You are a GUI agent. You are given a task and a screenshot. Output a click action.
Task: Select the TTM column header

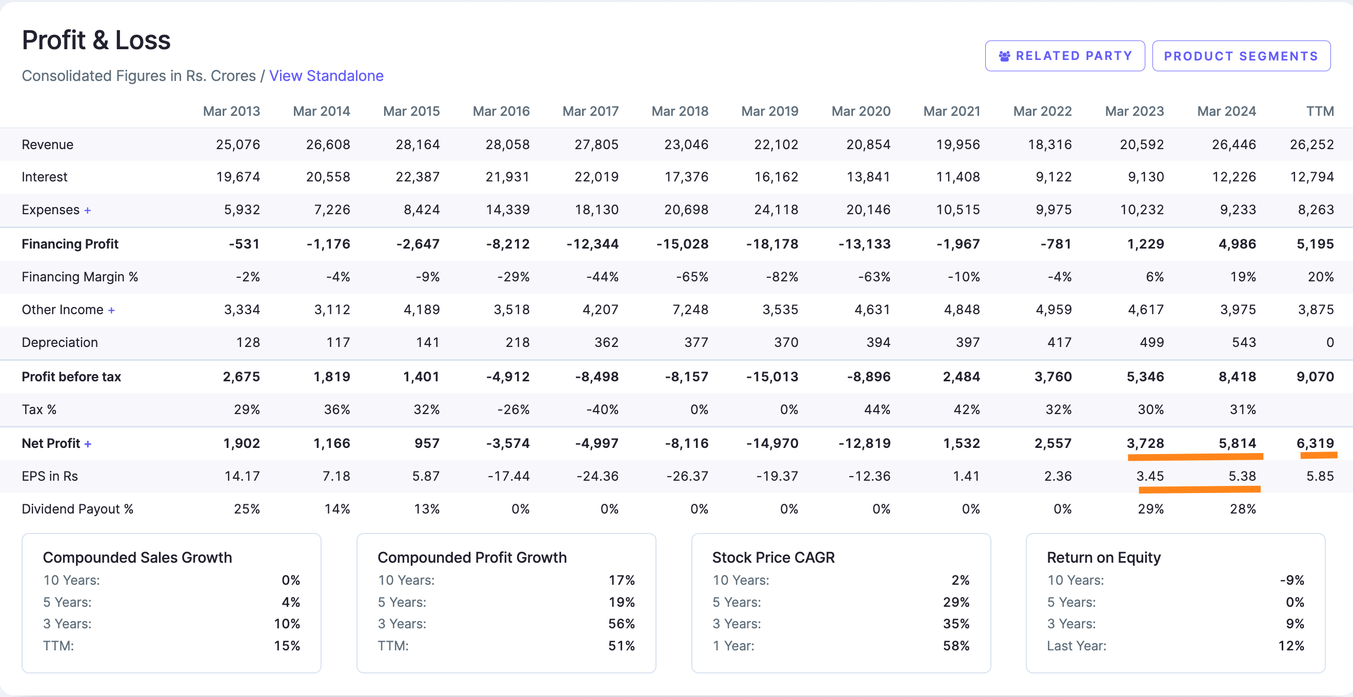(1320, 111)
